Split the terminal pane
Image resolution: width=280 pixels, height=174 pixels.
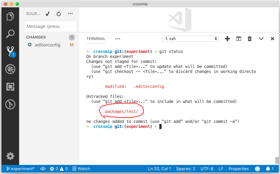coord(238,39)
